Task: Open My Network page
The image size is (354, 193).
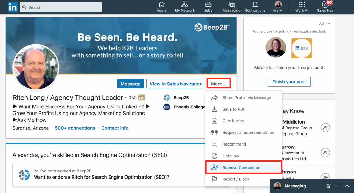Action: (x=185, y=7)
